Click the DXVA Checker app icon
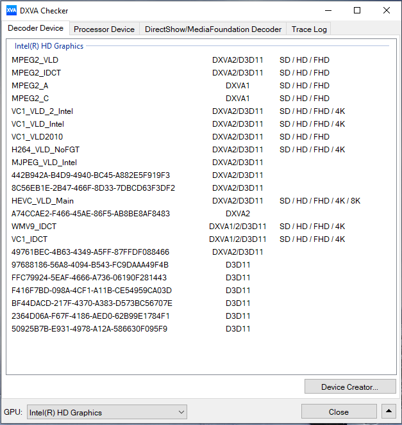Image resolution: width=402 pixels, height=425 pixels. coord(12,10)
